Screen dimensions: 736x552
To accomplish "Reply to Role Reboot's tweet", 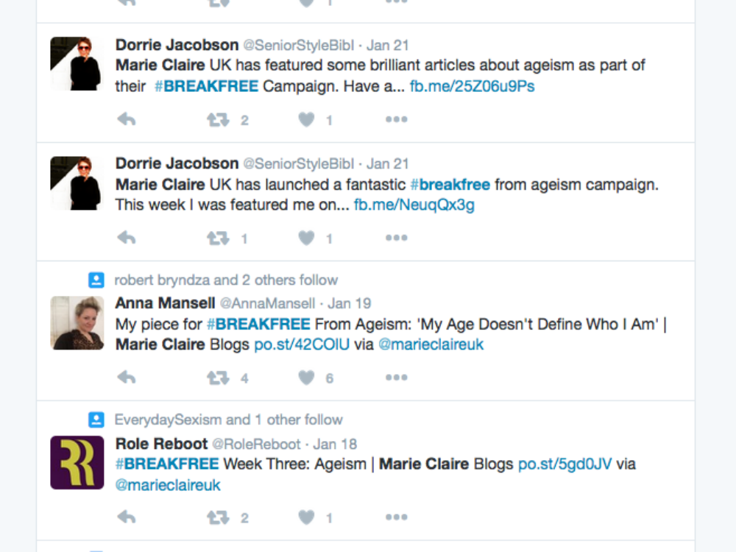I will pos(127,517).
